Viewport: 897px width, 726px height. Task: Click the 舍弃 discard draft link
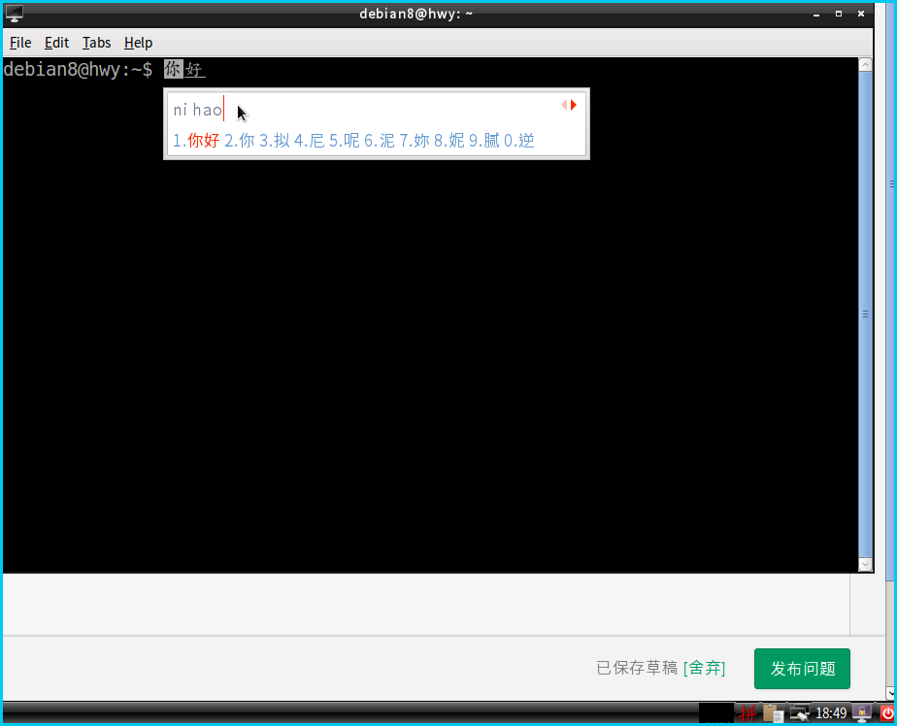[x=704, y=668]
